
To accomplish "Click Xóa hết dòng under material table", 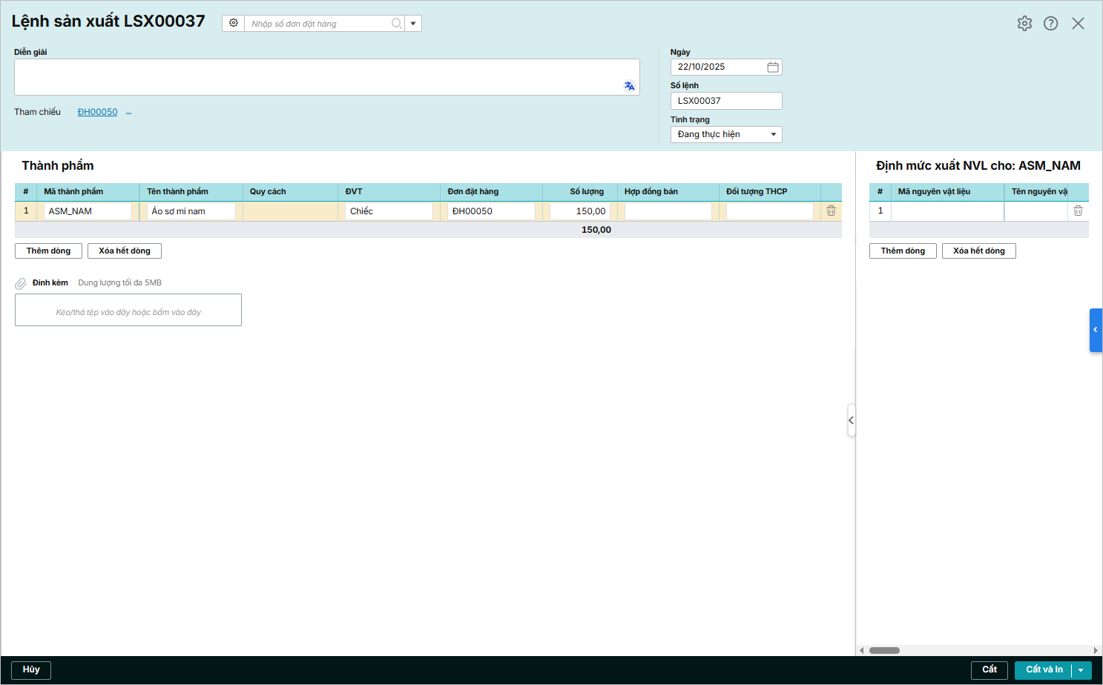I will click(978, 251).
